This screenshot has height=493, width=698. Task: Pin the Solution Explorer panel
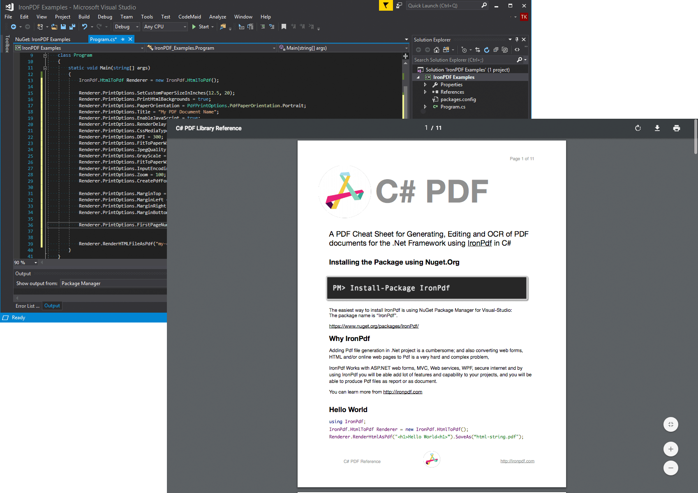[x=517, y=39]
